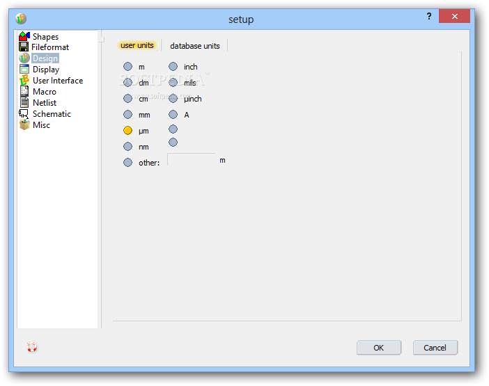Click the Macro document icon
Image resolution: width=489 pixels, height=386 pixels.
point(24,91)
